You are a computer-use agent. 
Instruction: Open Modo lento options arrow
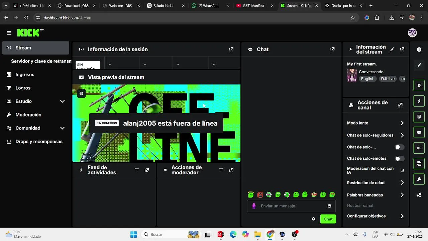coord(402,123)
